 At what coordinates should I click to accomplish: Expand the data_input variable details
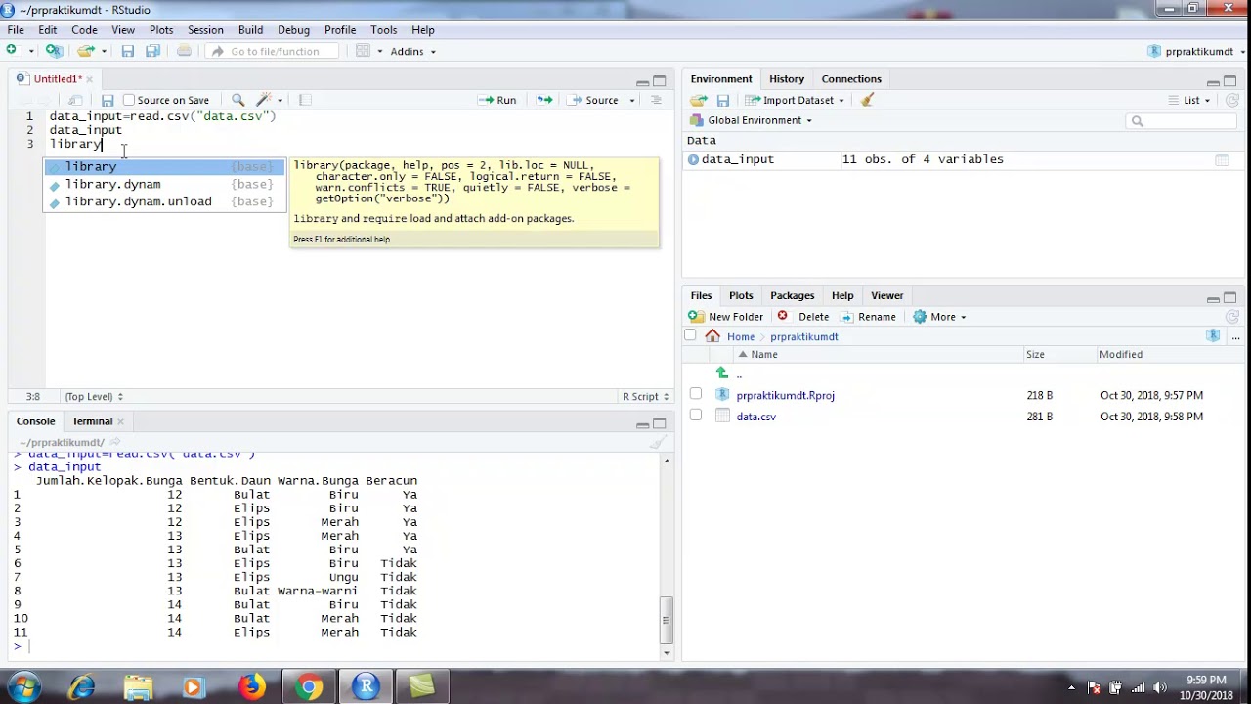[x=693, y=159]
